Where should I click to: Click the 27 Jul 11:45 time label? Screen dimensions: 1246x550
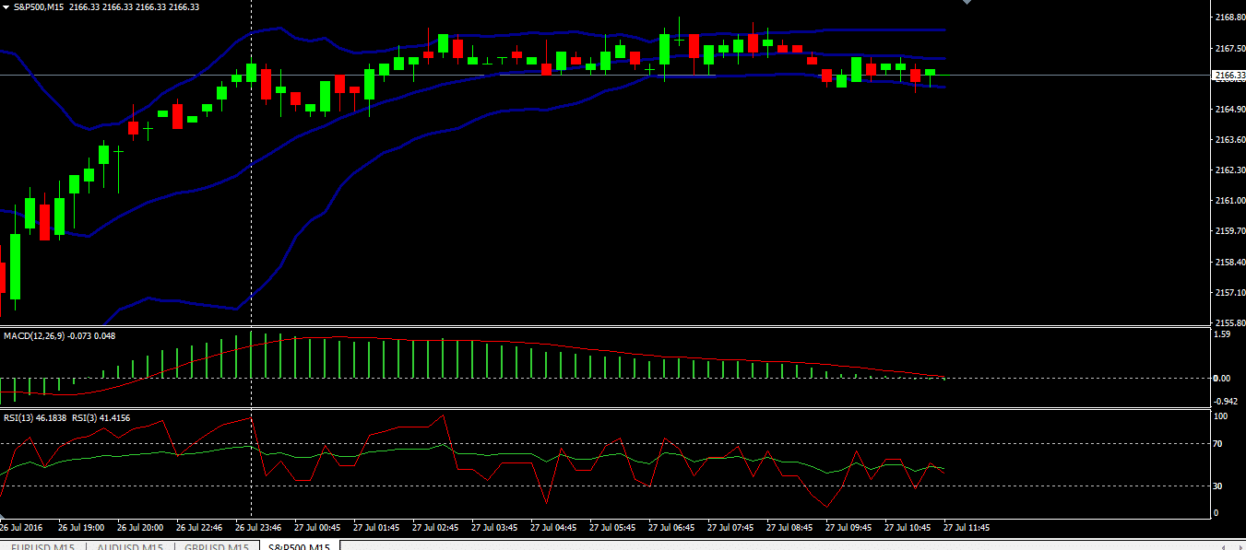966,528
